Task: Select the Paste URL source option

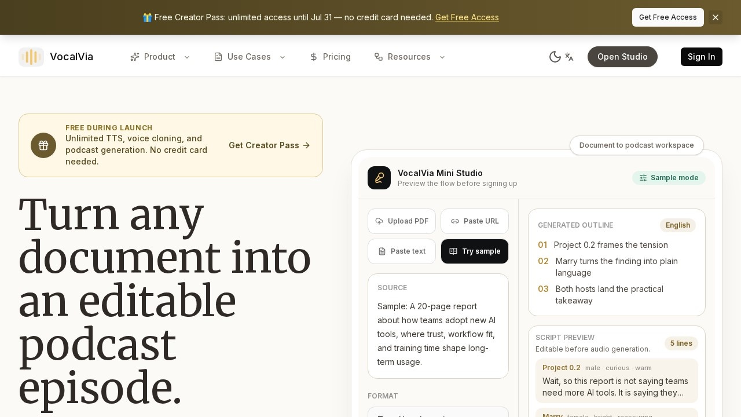Action: coord(475,221)
